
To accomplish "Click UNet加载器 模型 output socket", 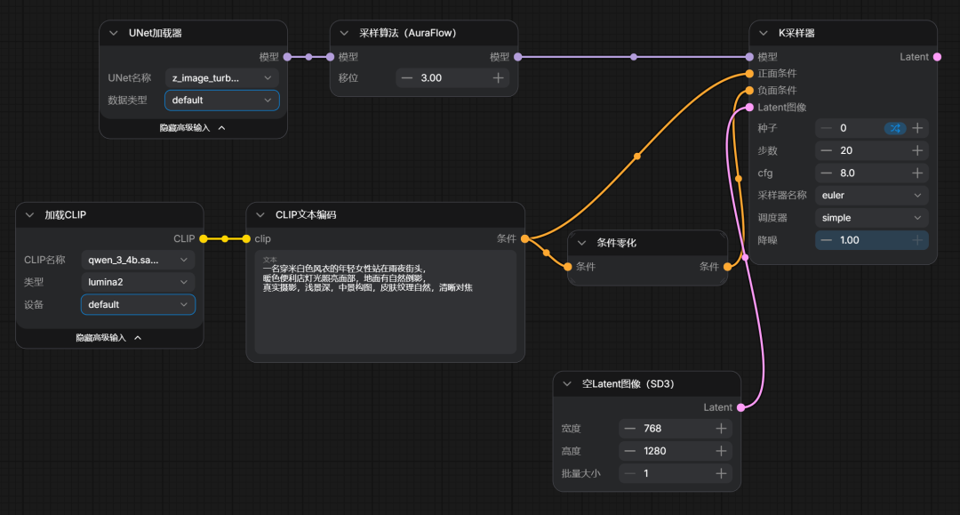I will pos(287,57).
